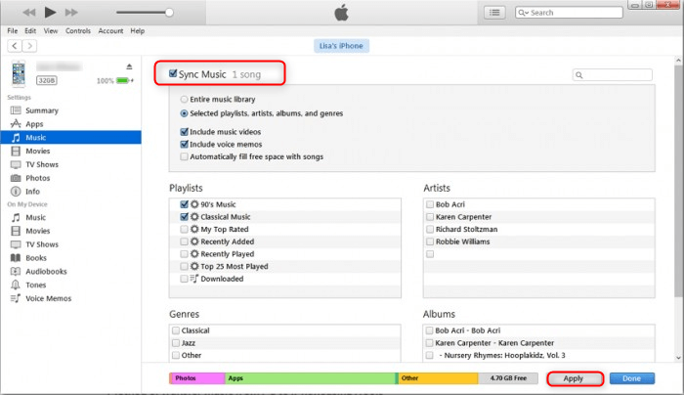Viewport: 684px width, 395px height.
Task: Uncheck Include music videos
Action: [x=184, y=131]
